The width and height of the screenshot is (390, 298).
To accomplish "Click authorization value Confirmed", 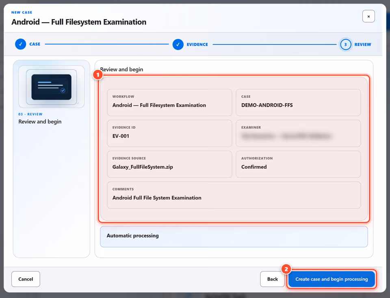I will coord(254,167).
